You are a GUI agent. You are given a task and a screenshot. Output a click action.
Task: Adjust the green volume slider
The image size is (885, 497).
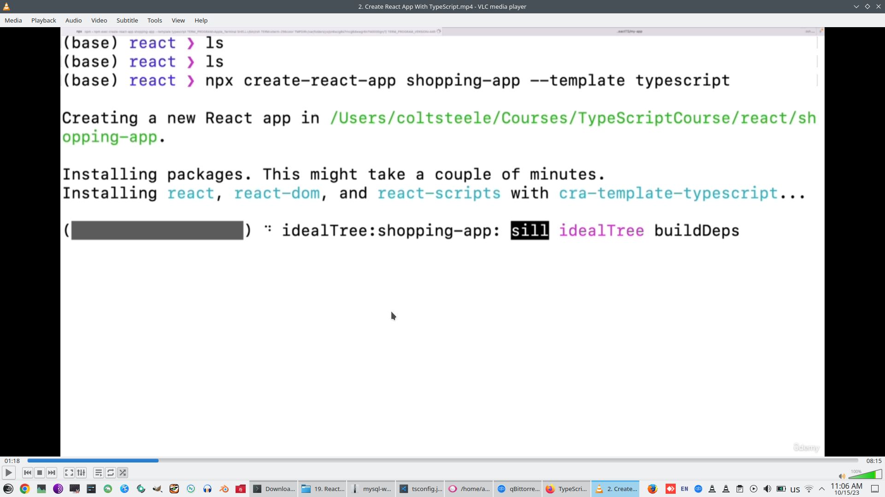pyautogui.click(x=866, y=475)
